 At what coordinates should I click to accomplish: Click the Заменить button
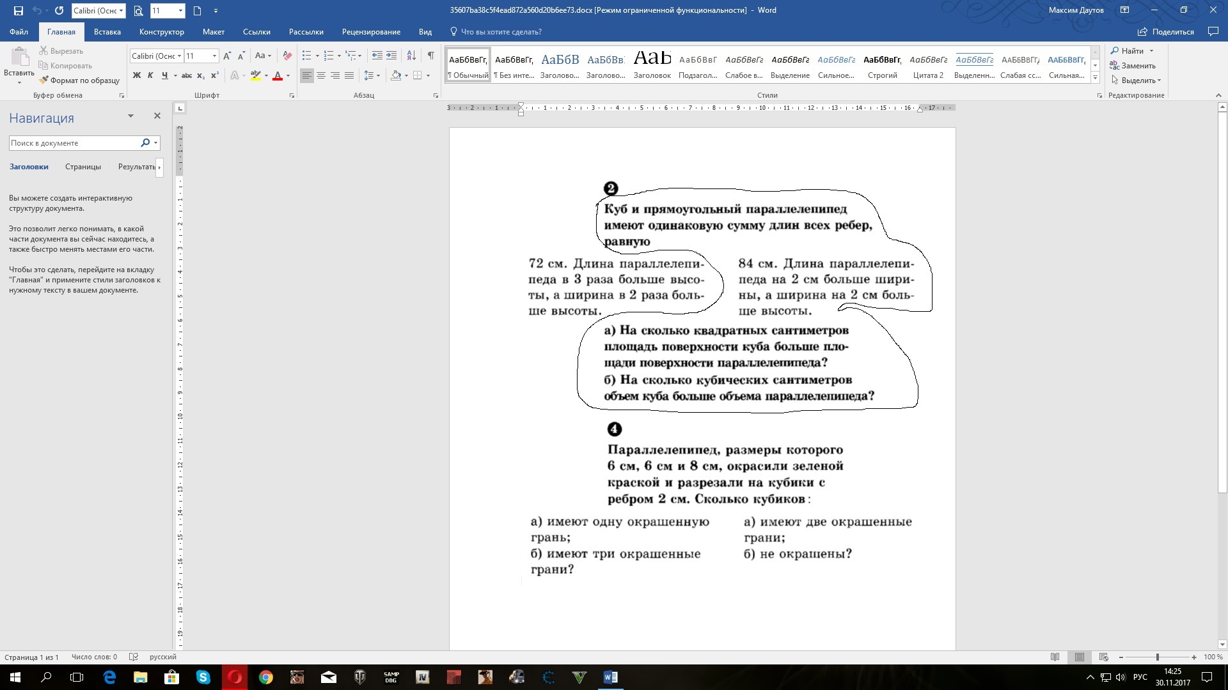(x=1133, y=66)
